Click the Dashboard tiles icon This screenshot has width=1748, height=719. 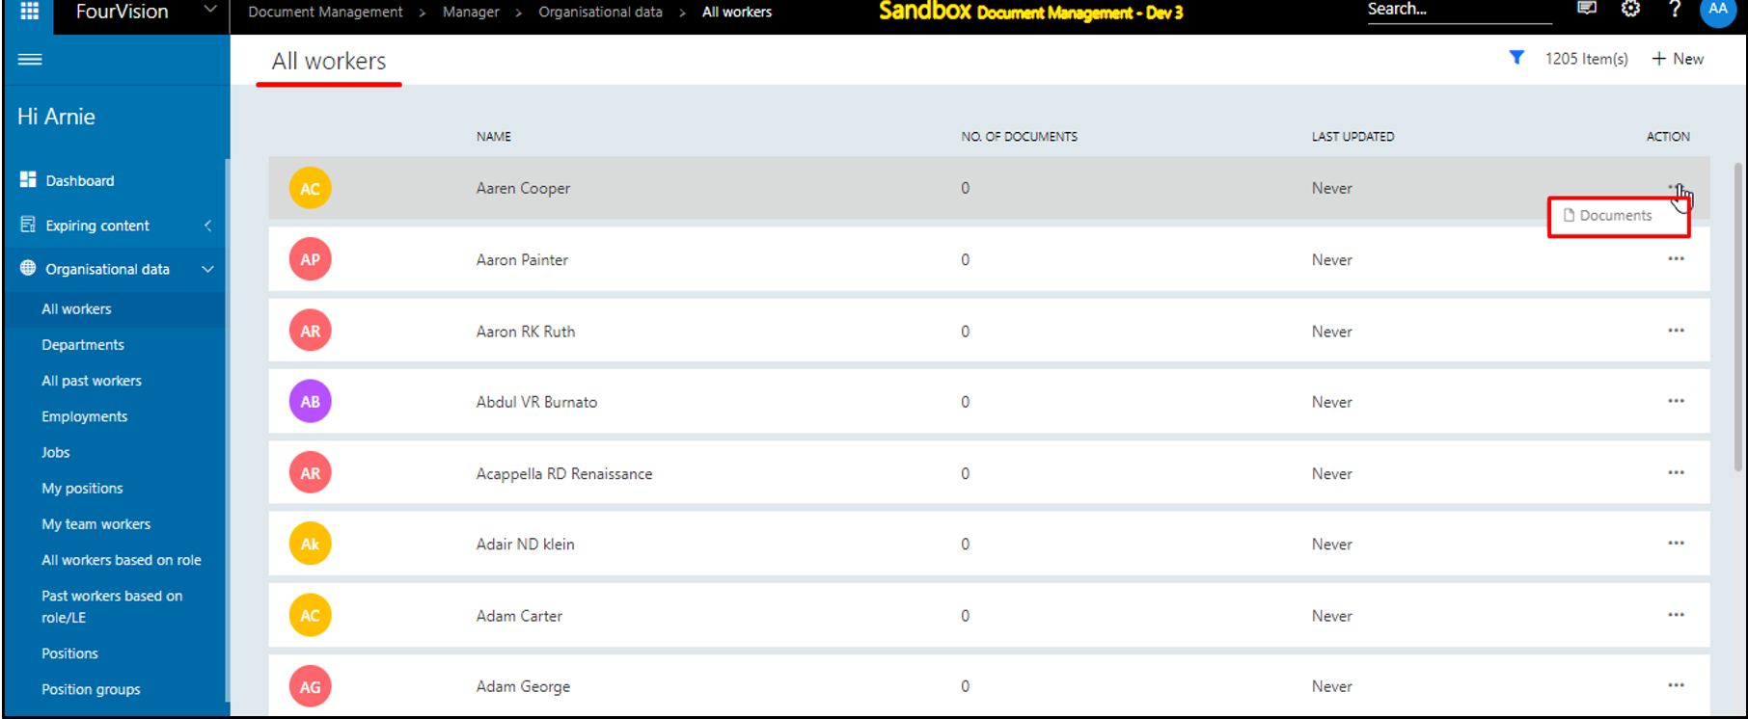point(28,179)
